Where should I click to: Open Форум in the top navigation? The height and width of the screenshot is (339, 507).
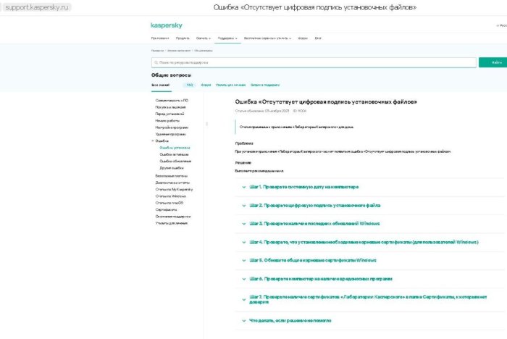coord(303,38)
